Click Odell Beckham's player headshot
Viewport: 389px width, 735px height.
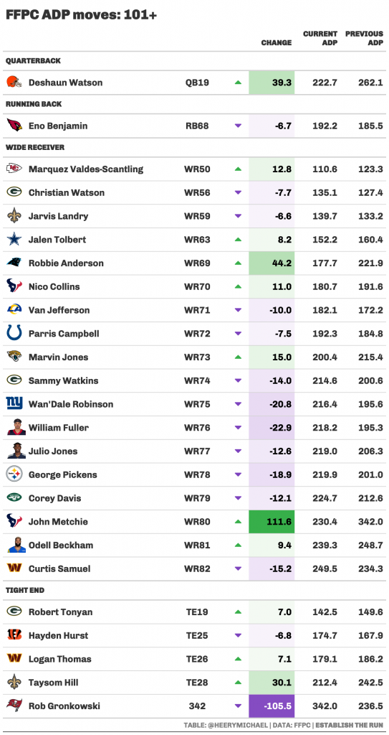pyautogui.click(x=16, y=545)
